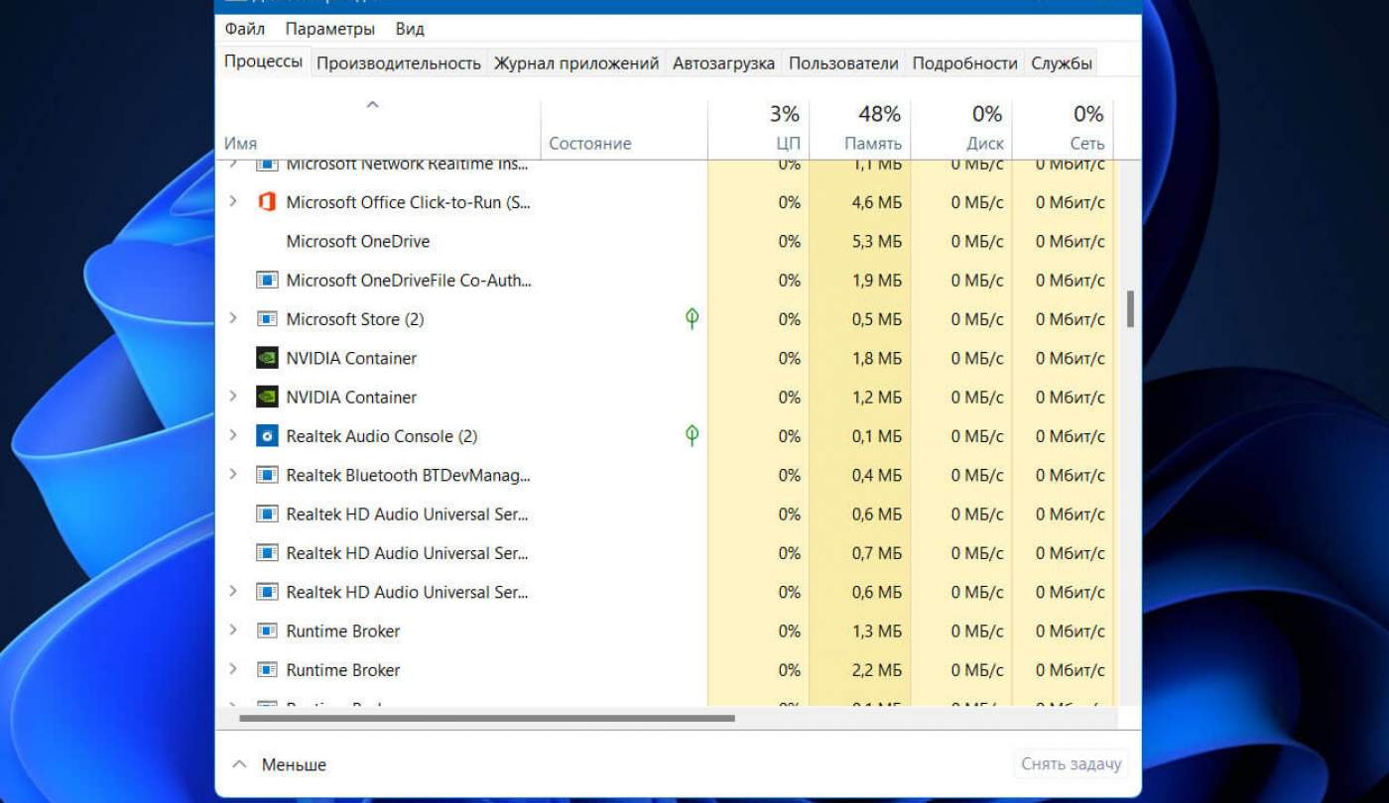Sort by the Сеть column header
1389x803 pixels.
1087,144
